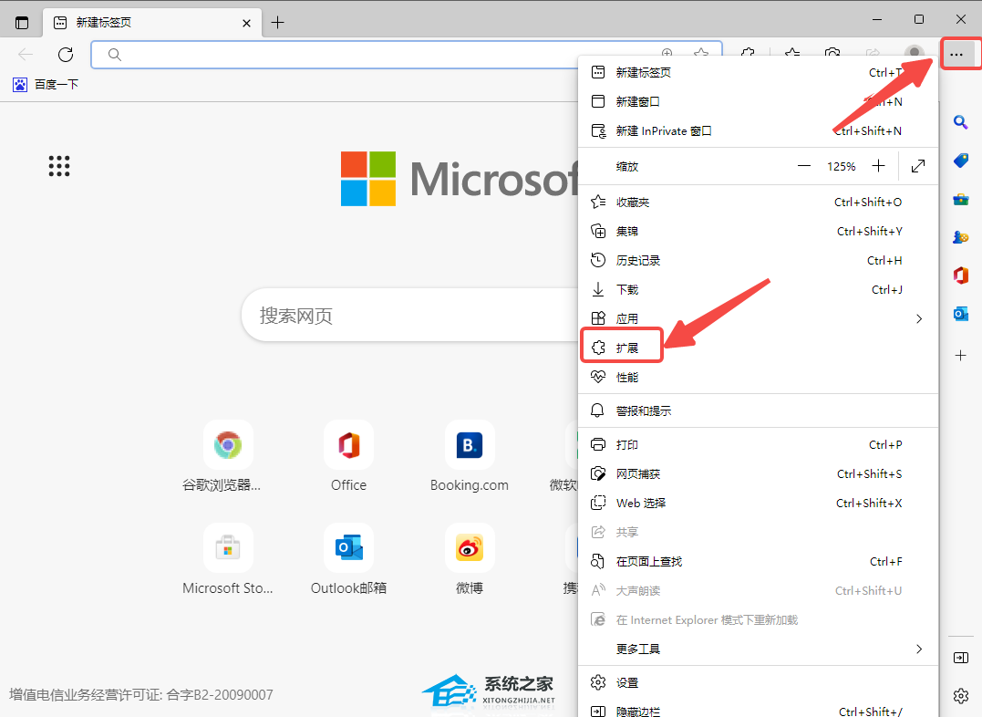Open 集锦 from the menu
This screenshot has width=982, height=717.
pos(758,232)
